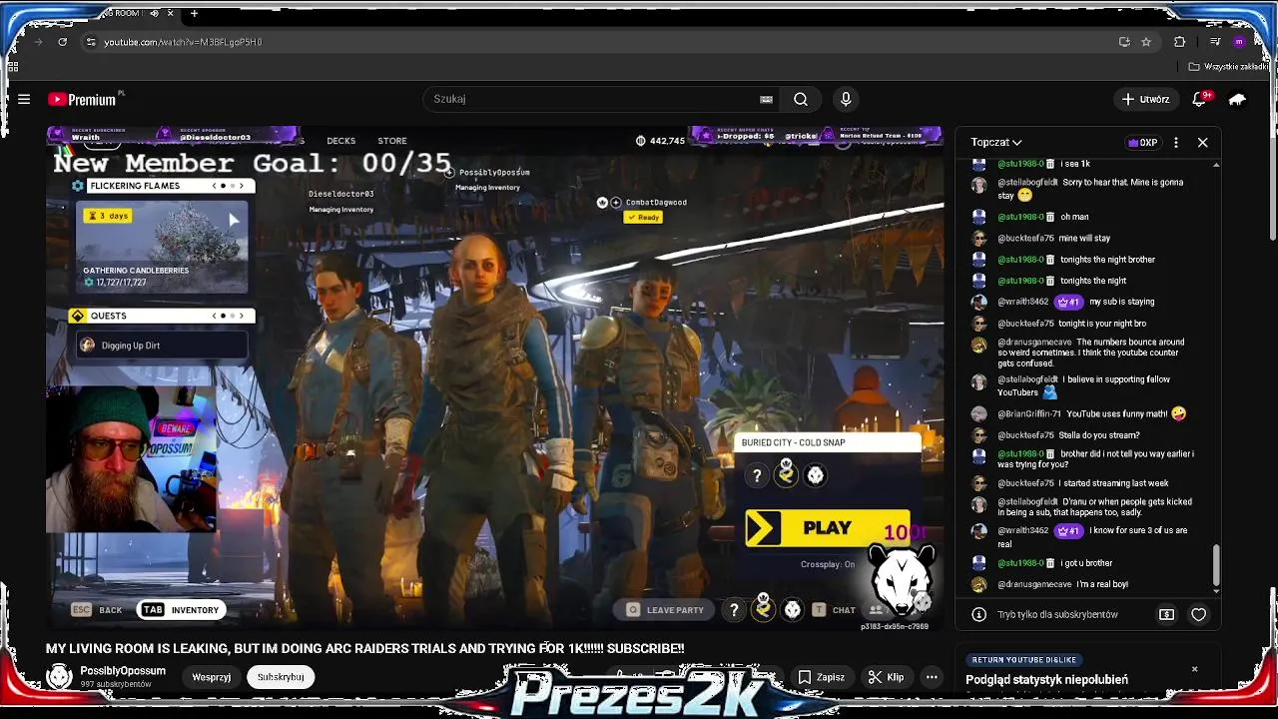Click the subscriber-only chat info icon
The width and height of the screenshot is (1278, 719).
tap(978, 614)
